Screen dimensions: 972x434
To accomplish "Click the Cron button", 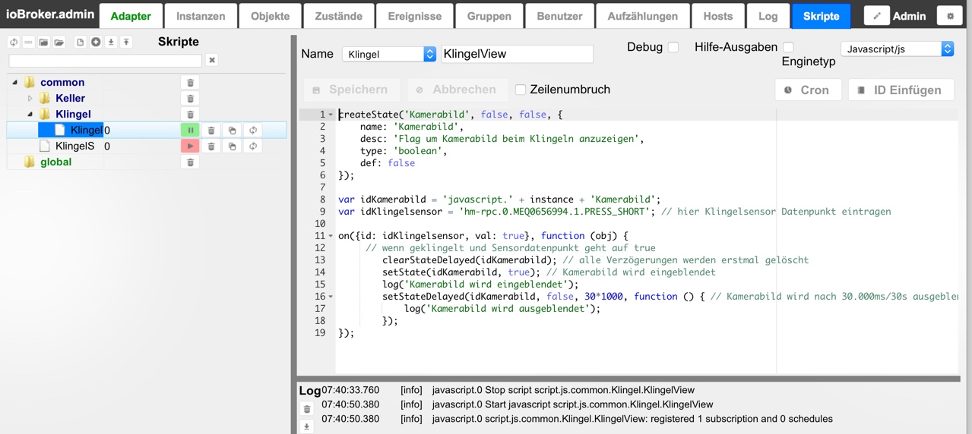I will [x=807, y=90].
